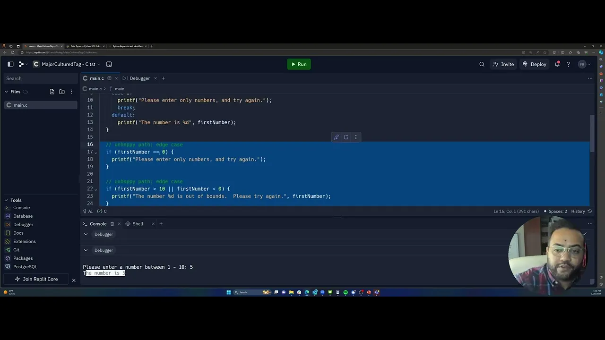Open file History
Screen dimensions: 605x340
tap(581, 211)
